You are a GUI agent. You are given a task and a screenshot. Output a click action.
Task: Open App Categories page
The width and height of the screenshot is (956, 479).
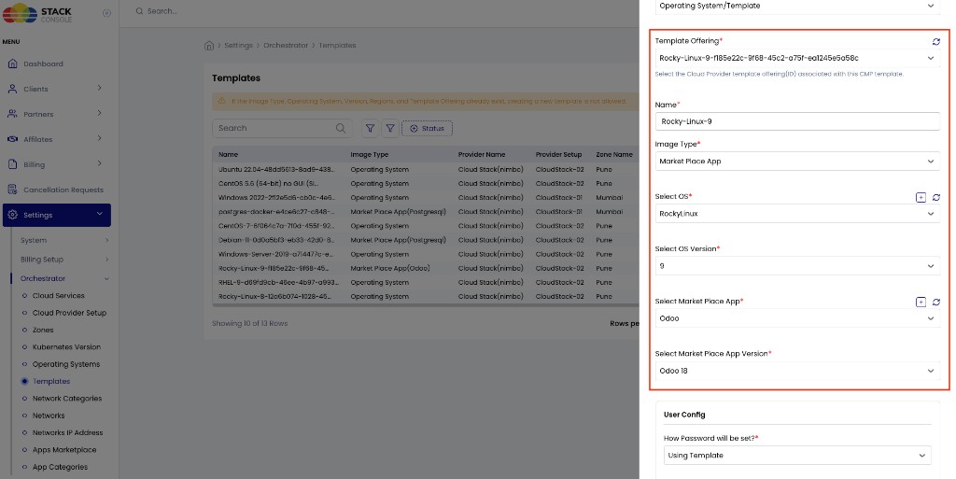60,467
